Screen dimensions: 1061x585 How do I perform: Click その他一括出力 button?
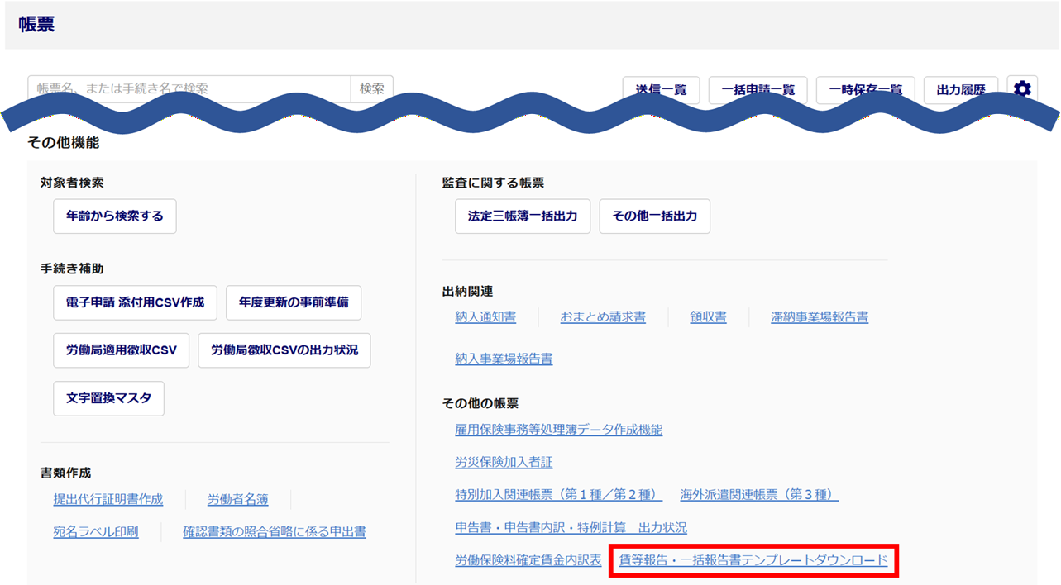tap(655, 216)
